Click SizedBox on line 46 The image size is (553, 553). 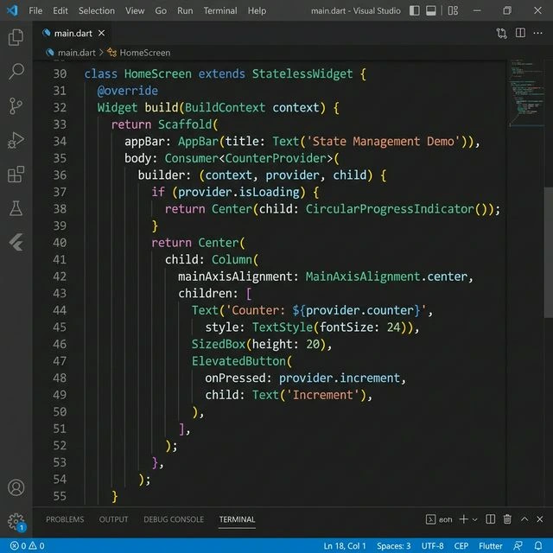[x=219, y=344]
